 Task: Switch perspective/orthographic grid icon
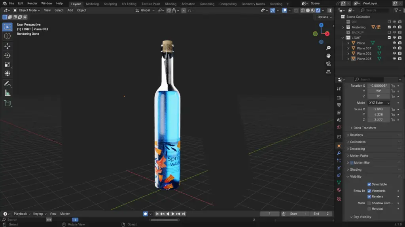click(x=328, y=72)
